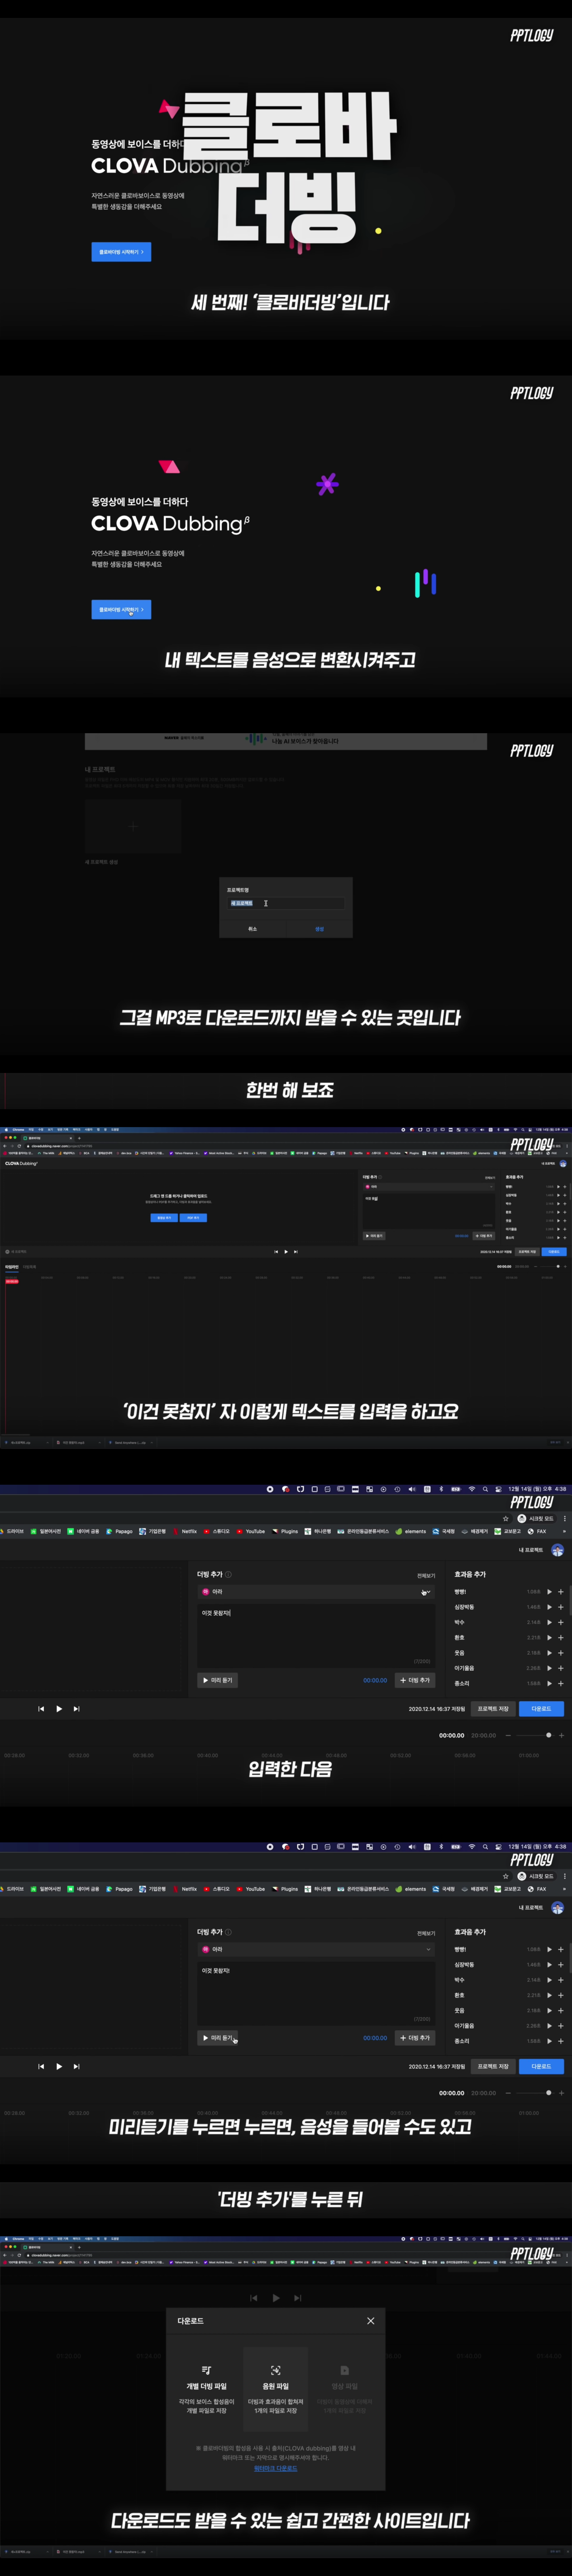Skip to end in '입력한 다음' frame
572x2576 pixels.
77,1709
